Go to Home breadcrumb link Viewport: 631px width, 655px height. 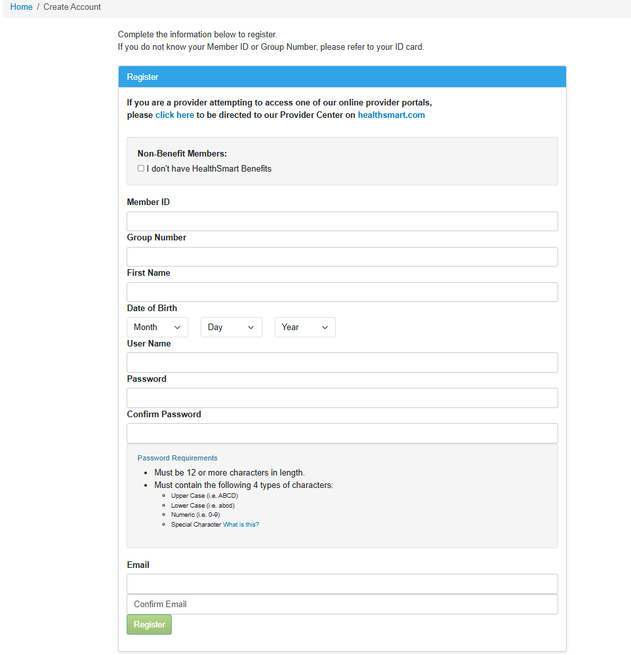(22, 7)
